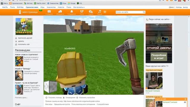Viewport: 190px width, 107px height.
Task: Open the О разработчике link
Action: (x=103, y=104)
